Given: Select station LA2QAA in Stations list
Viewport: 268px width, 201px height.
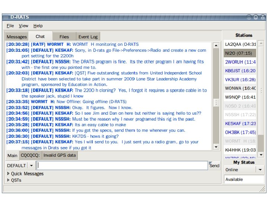Looking at the screenshot, I should click(x=240, y=44).
